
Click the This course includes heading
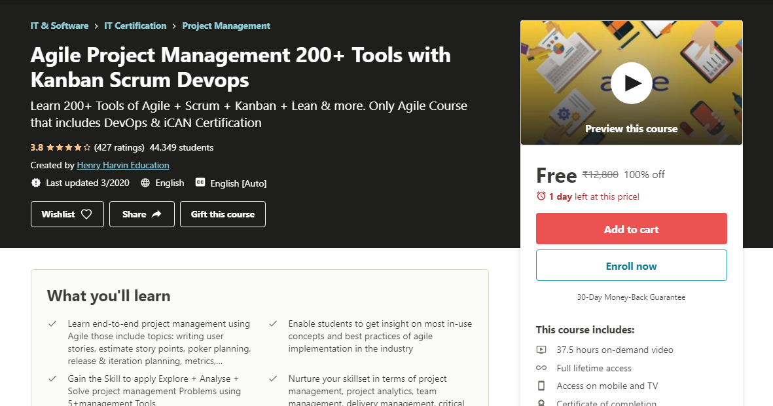[x=585, y=329]
